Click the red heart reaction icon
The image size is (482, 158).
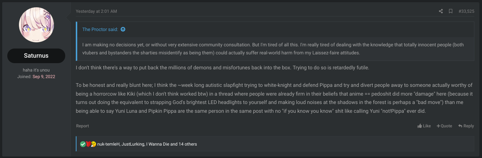tap(88, 144)
